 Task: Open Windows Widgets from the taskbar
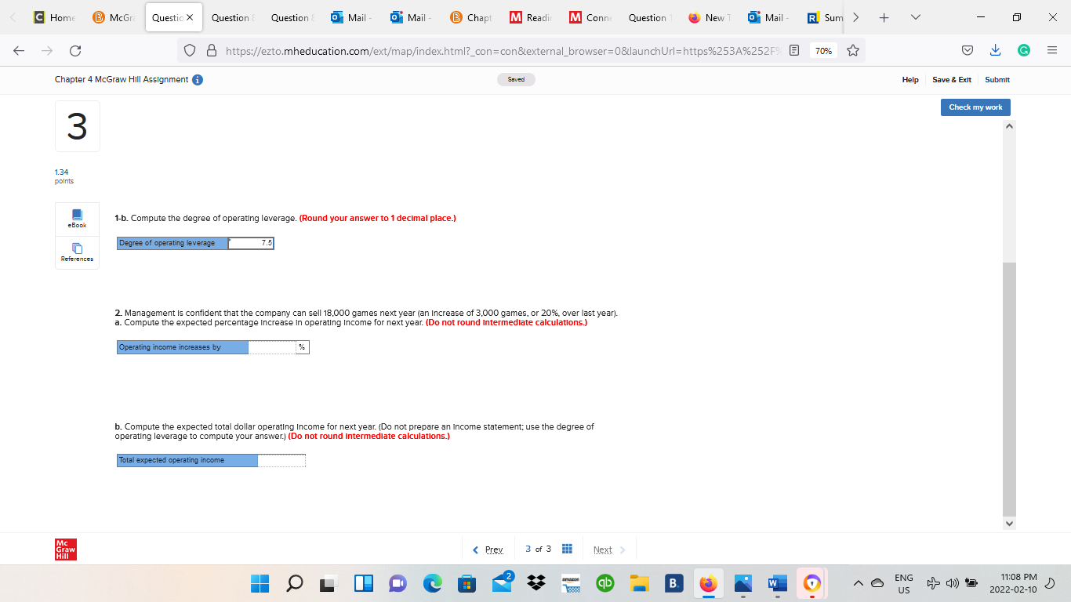point(363,583)
